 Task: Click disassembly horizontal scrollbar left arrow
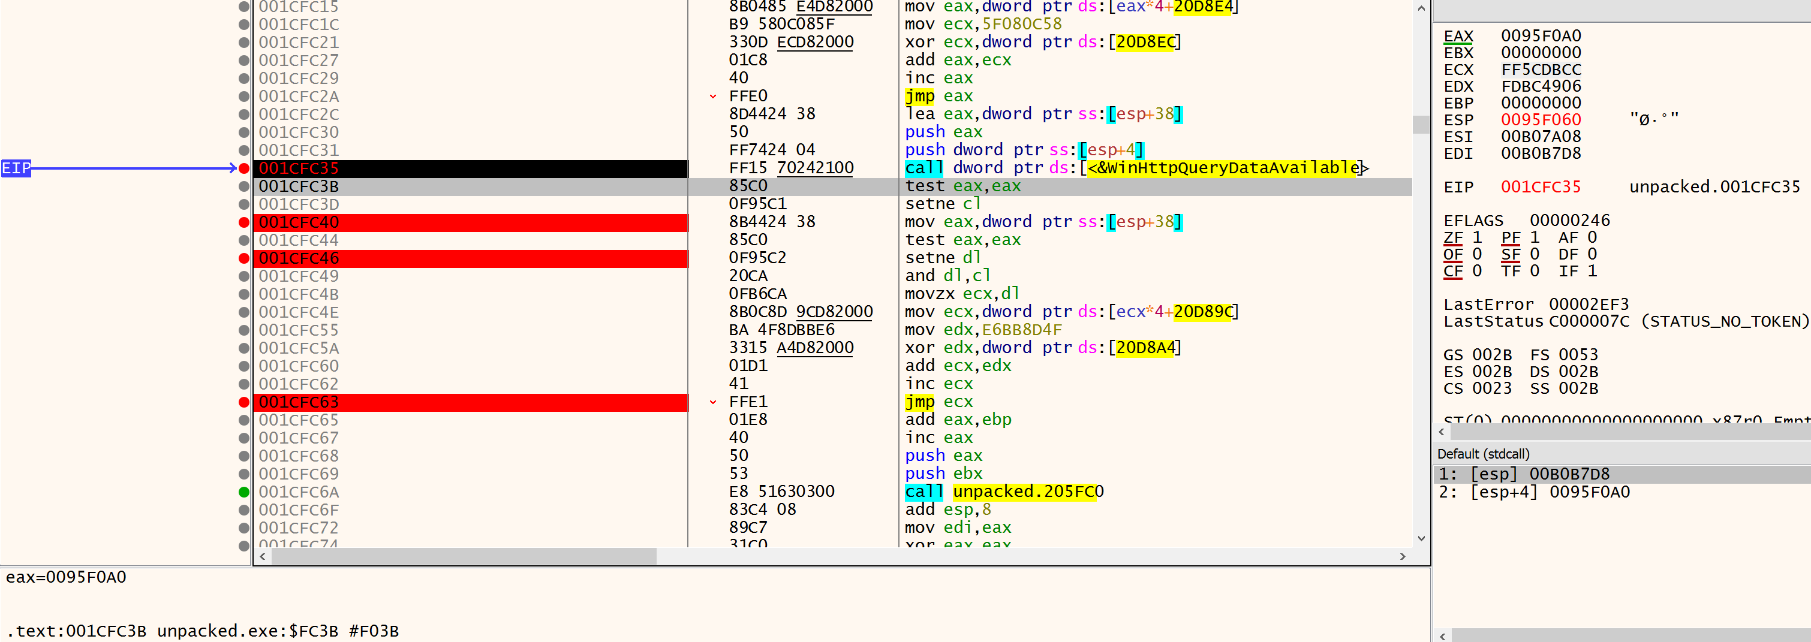(263, 556)
